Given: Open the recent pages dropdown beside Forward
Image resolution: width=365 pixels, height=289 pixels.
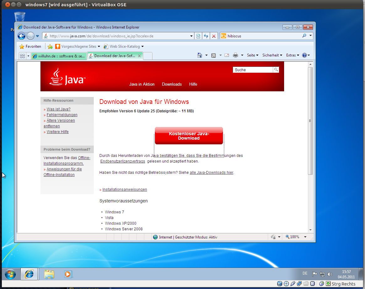Looking at the screenshot, I should pyautogui.click(x=38, y=36).
